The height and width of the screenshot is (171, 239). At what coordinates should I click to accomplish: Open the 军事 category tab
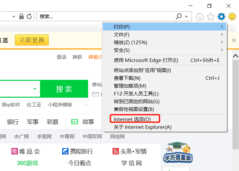[33, 122]
